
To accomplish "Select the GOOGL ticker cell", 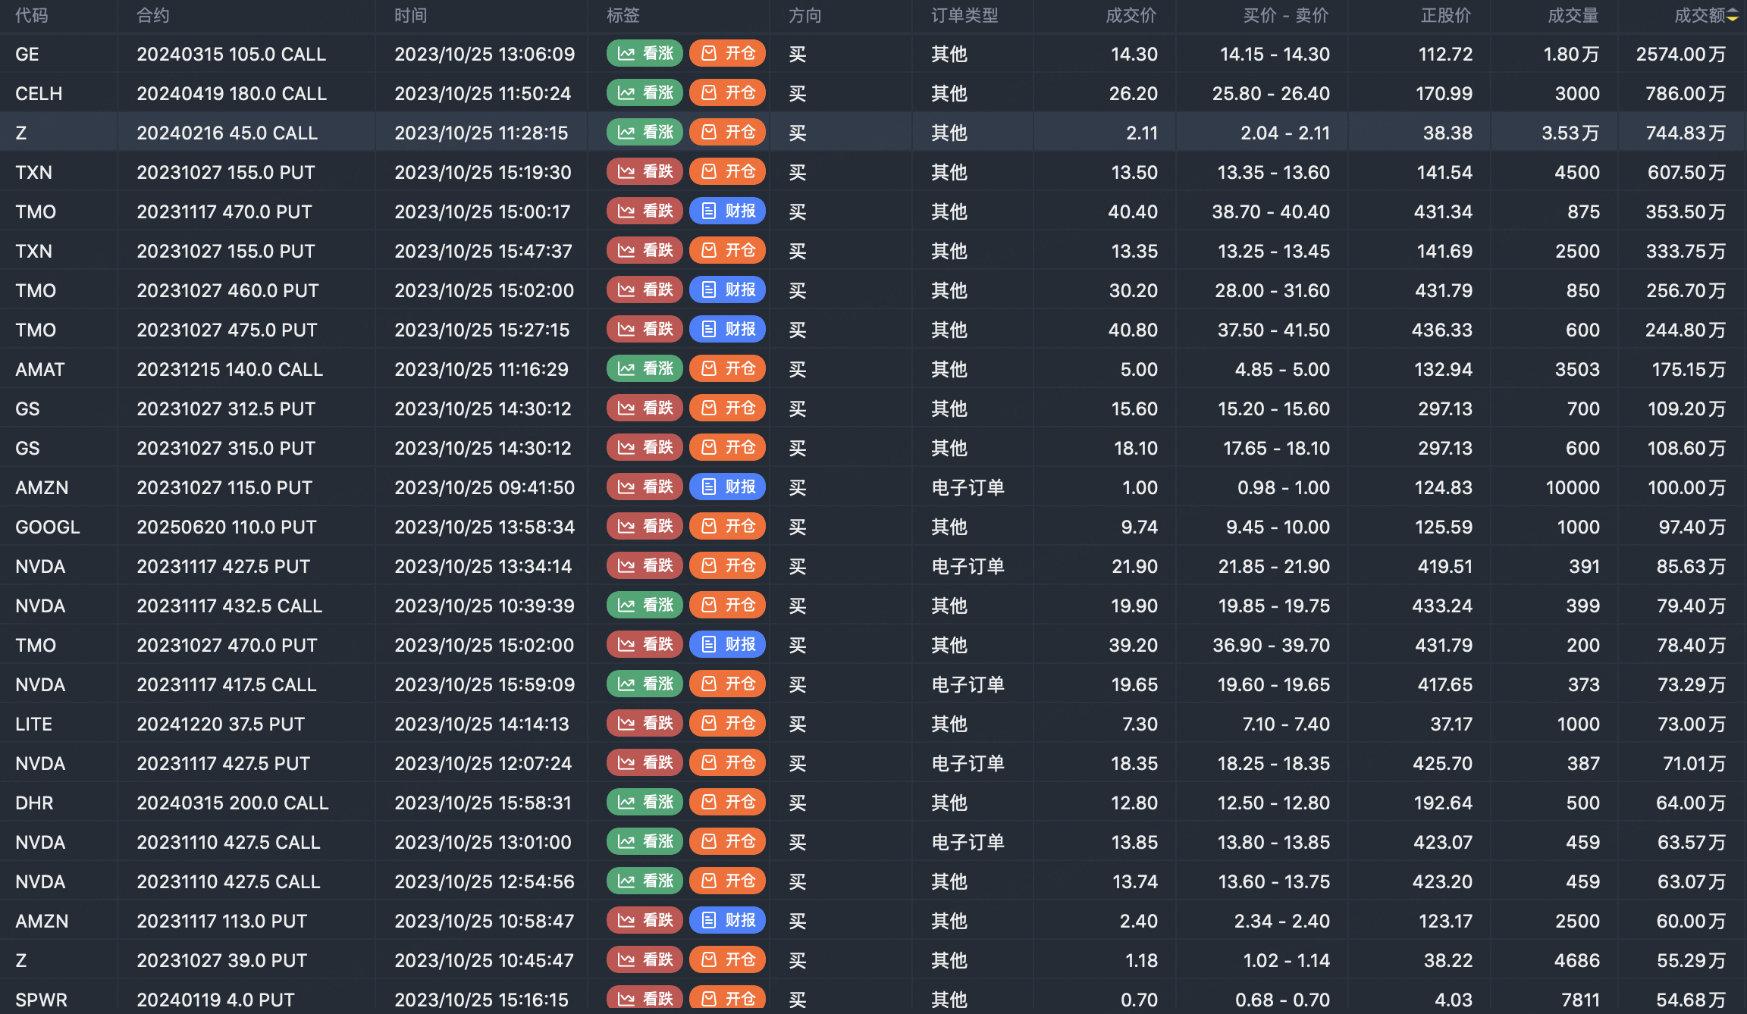I will click(x=48, y=527).
